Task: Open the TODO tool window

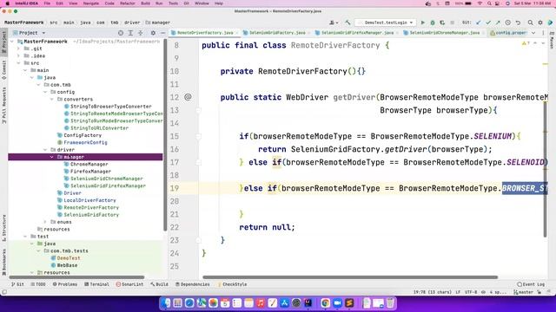Action: (38, 284)
